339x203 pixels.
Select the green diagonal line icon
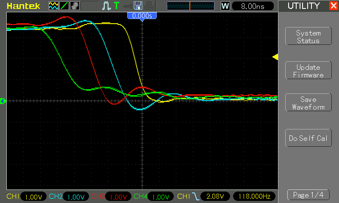pos(64,6)
